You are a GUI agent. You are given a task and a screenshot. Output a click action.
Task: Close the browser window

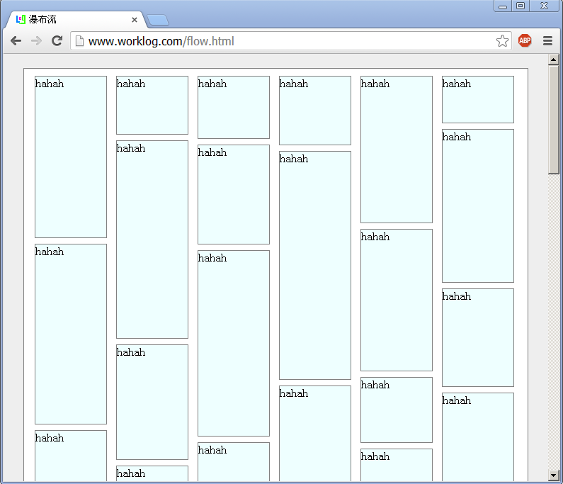pos(545,6)
